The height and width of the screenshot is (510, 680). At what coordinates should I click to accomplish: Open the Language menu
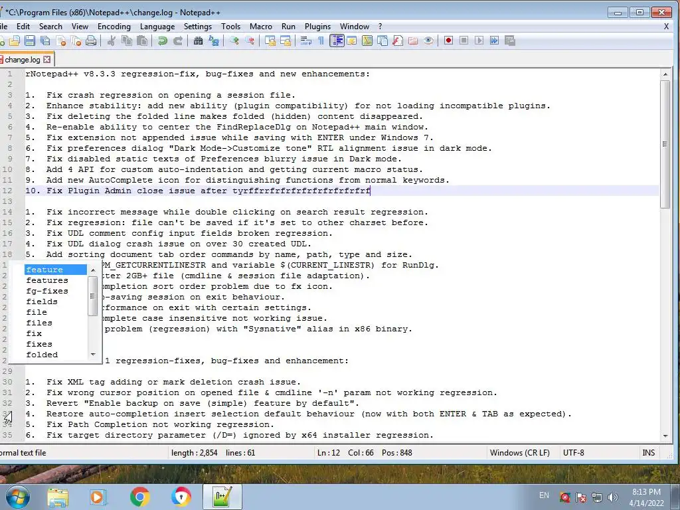click(157, 27)
